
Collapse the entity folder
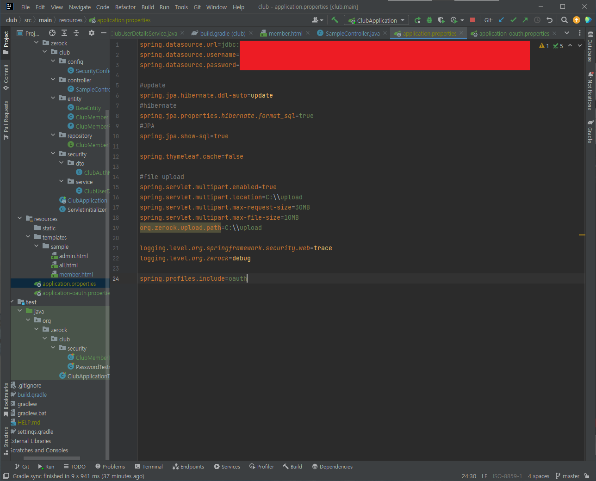(x=53, y=98)
